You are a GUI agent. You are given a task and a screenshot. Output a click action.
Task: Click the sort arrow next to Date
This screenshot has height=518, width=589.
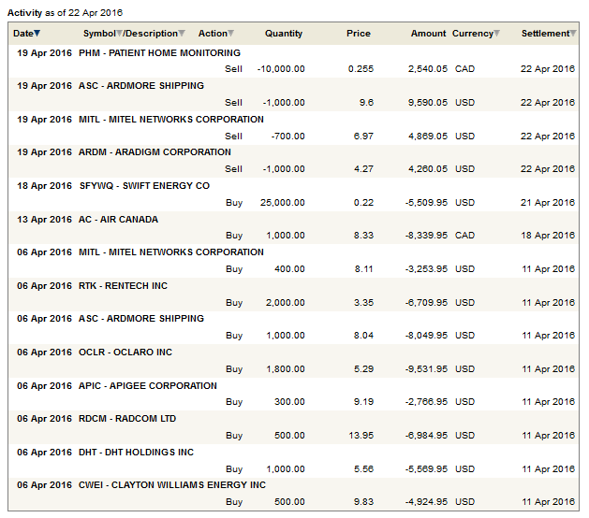pyautogui.click(x=37, y=34)
